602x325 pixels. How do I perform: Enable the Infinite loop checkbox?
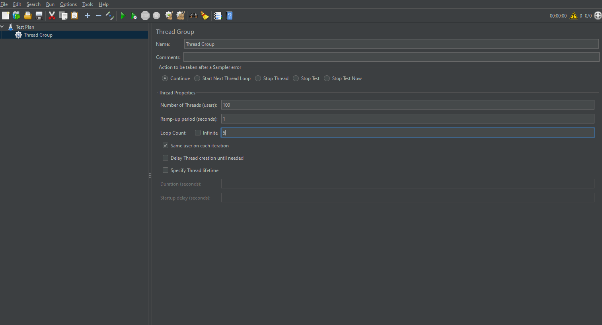click(198, 133)
